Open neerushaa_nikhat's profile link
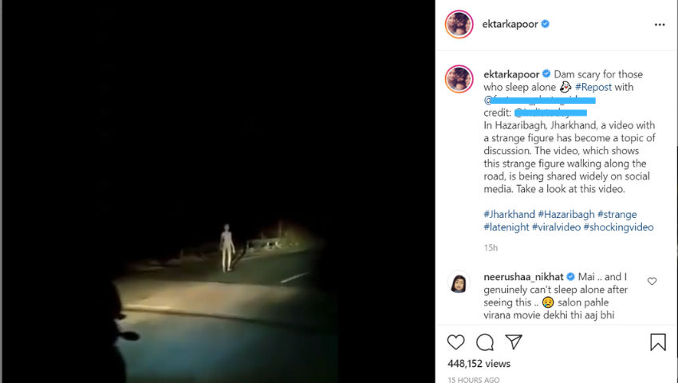 click(523, 277)
